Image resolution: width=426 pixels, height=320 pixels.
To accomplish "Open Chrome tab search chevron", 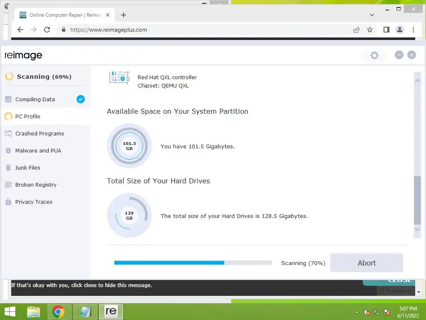I will point(372,15).
